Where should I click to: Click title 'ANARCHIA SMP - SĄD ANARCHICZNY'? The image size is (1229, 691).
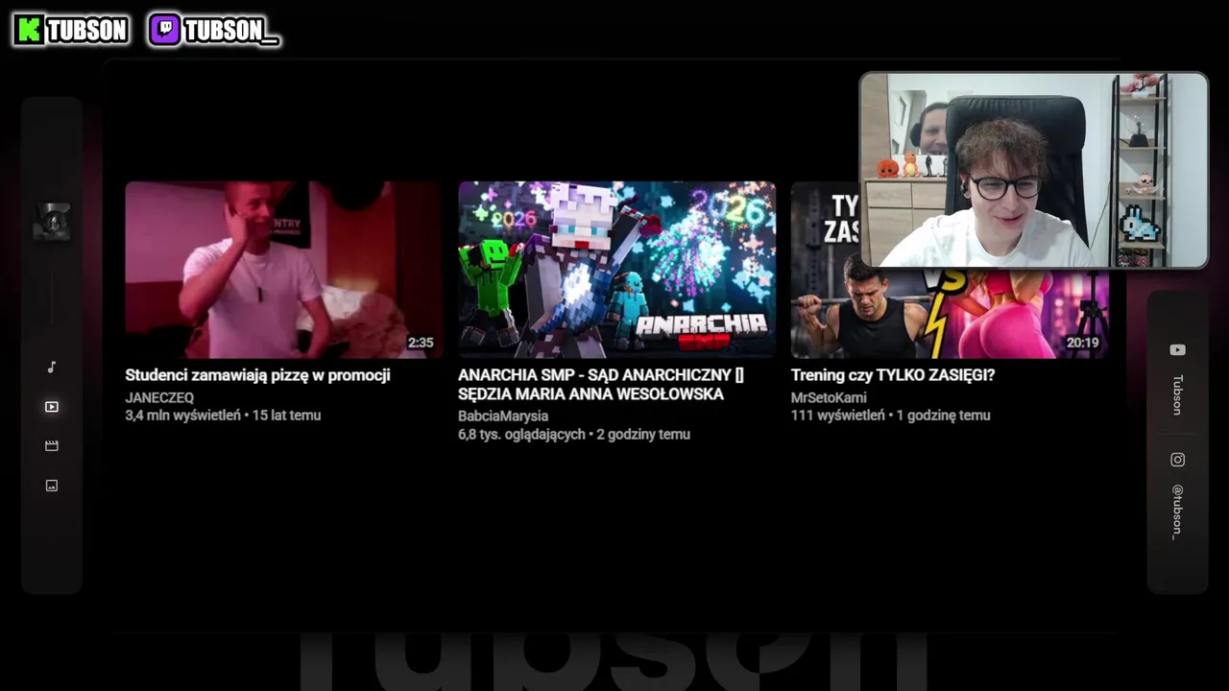click(600, 385)
